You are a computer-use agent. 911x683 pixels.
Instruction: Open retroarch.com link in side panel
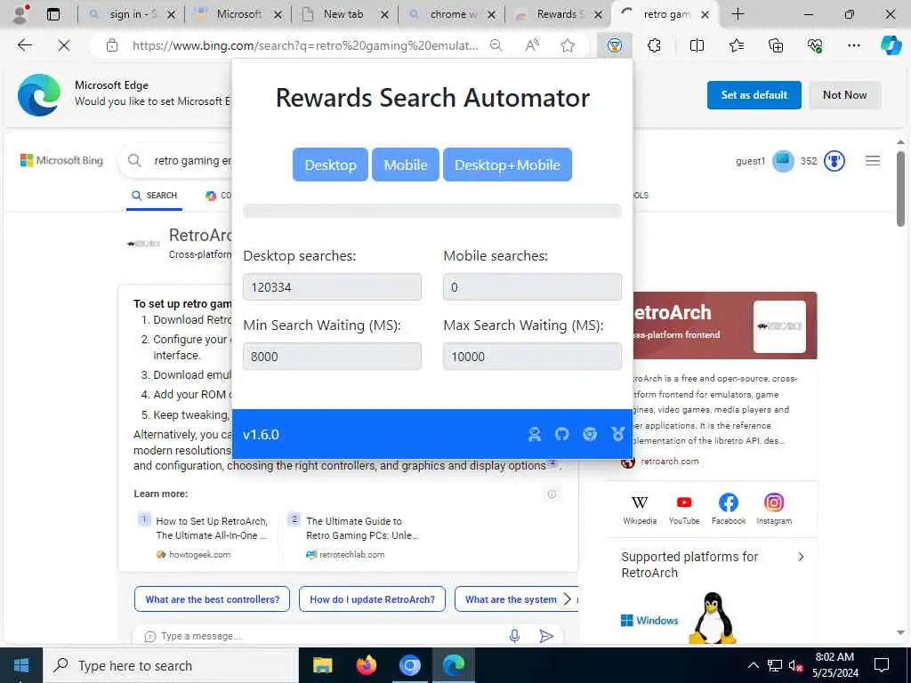click(669, 462)
